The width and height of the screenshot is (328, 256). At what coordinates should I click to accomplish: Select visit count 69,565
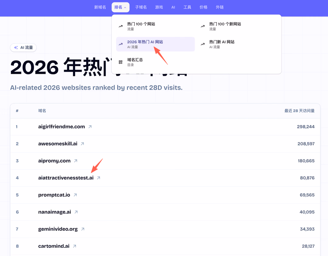click(307, 195)
